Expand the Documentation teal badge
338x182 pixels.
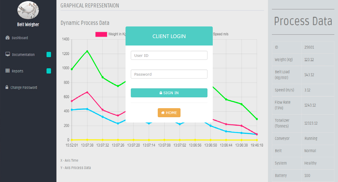point(49,54)
